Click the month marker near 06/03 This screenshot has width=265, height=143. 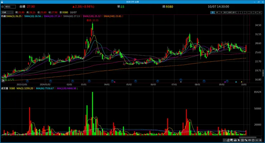pos(158,81)
